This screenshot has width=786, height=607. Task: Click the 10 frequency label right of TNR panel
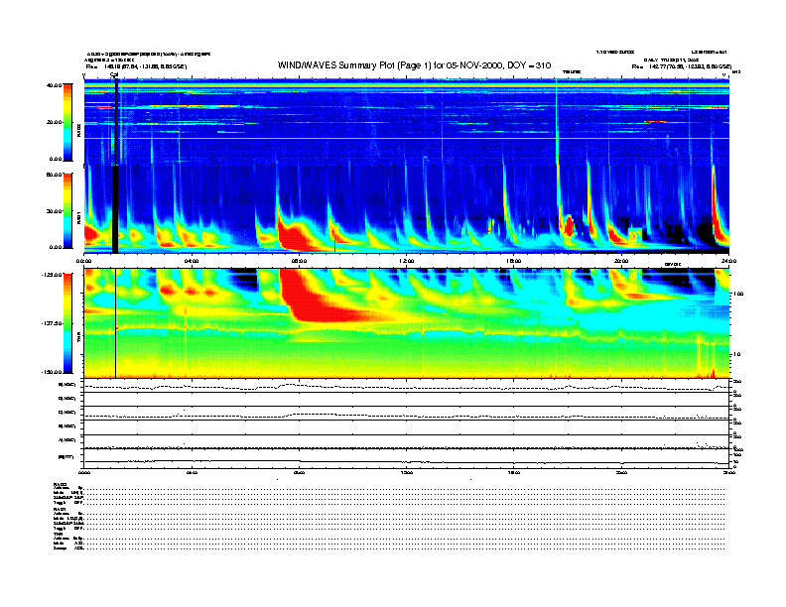point(736,354)
